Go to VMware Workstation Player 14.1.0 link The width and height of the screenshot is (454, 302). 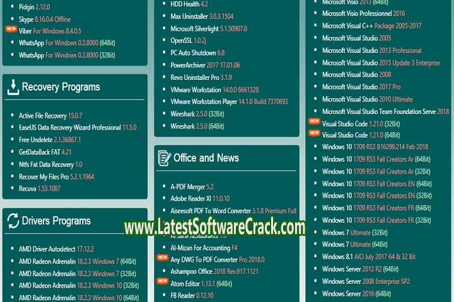click(229, 101)
